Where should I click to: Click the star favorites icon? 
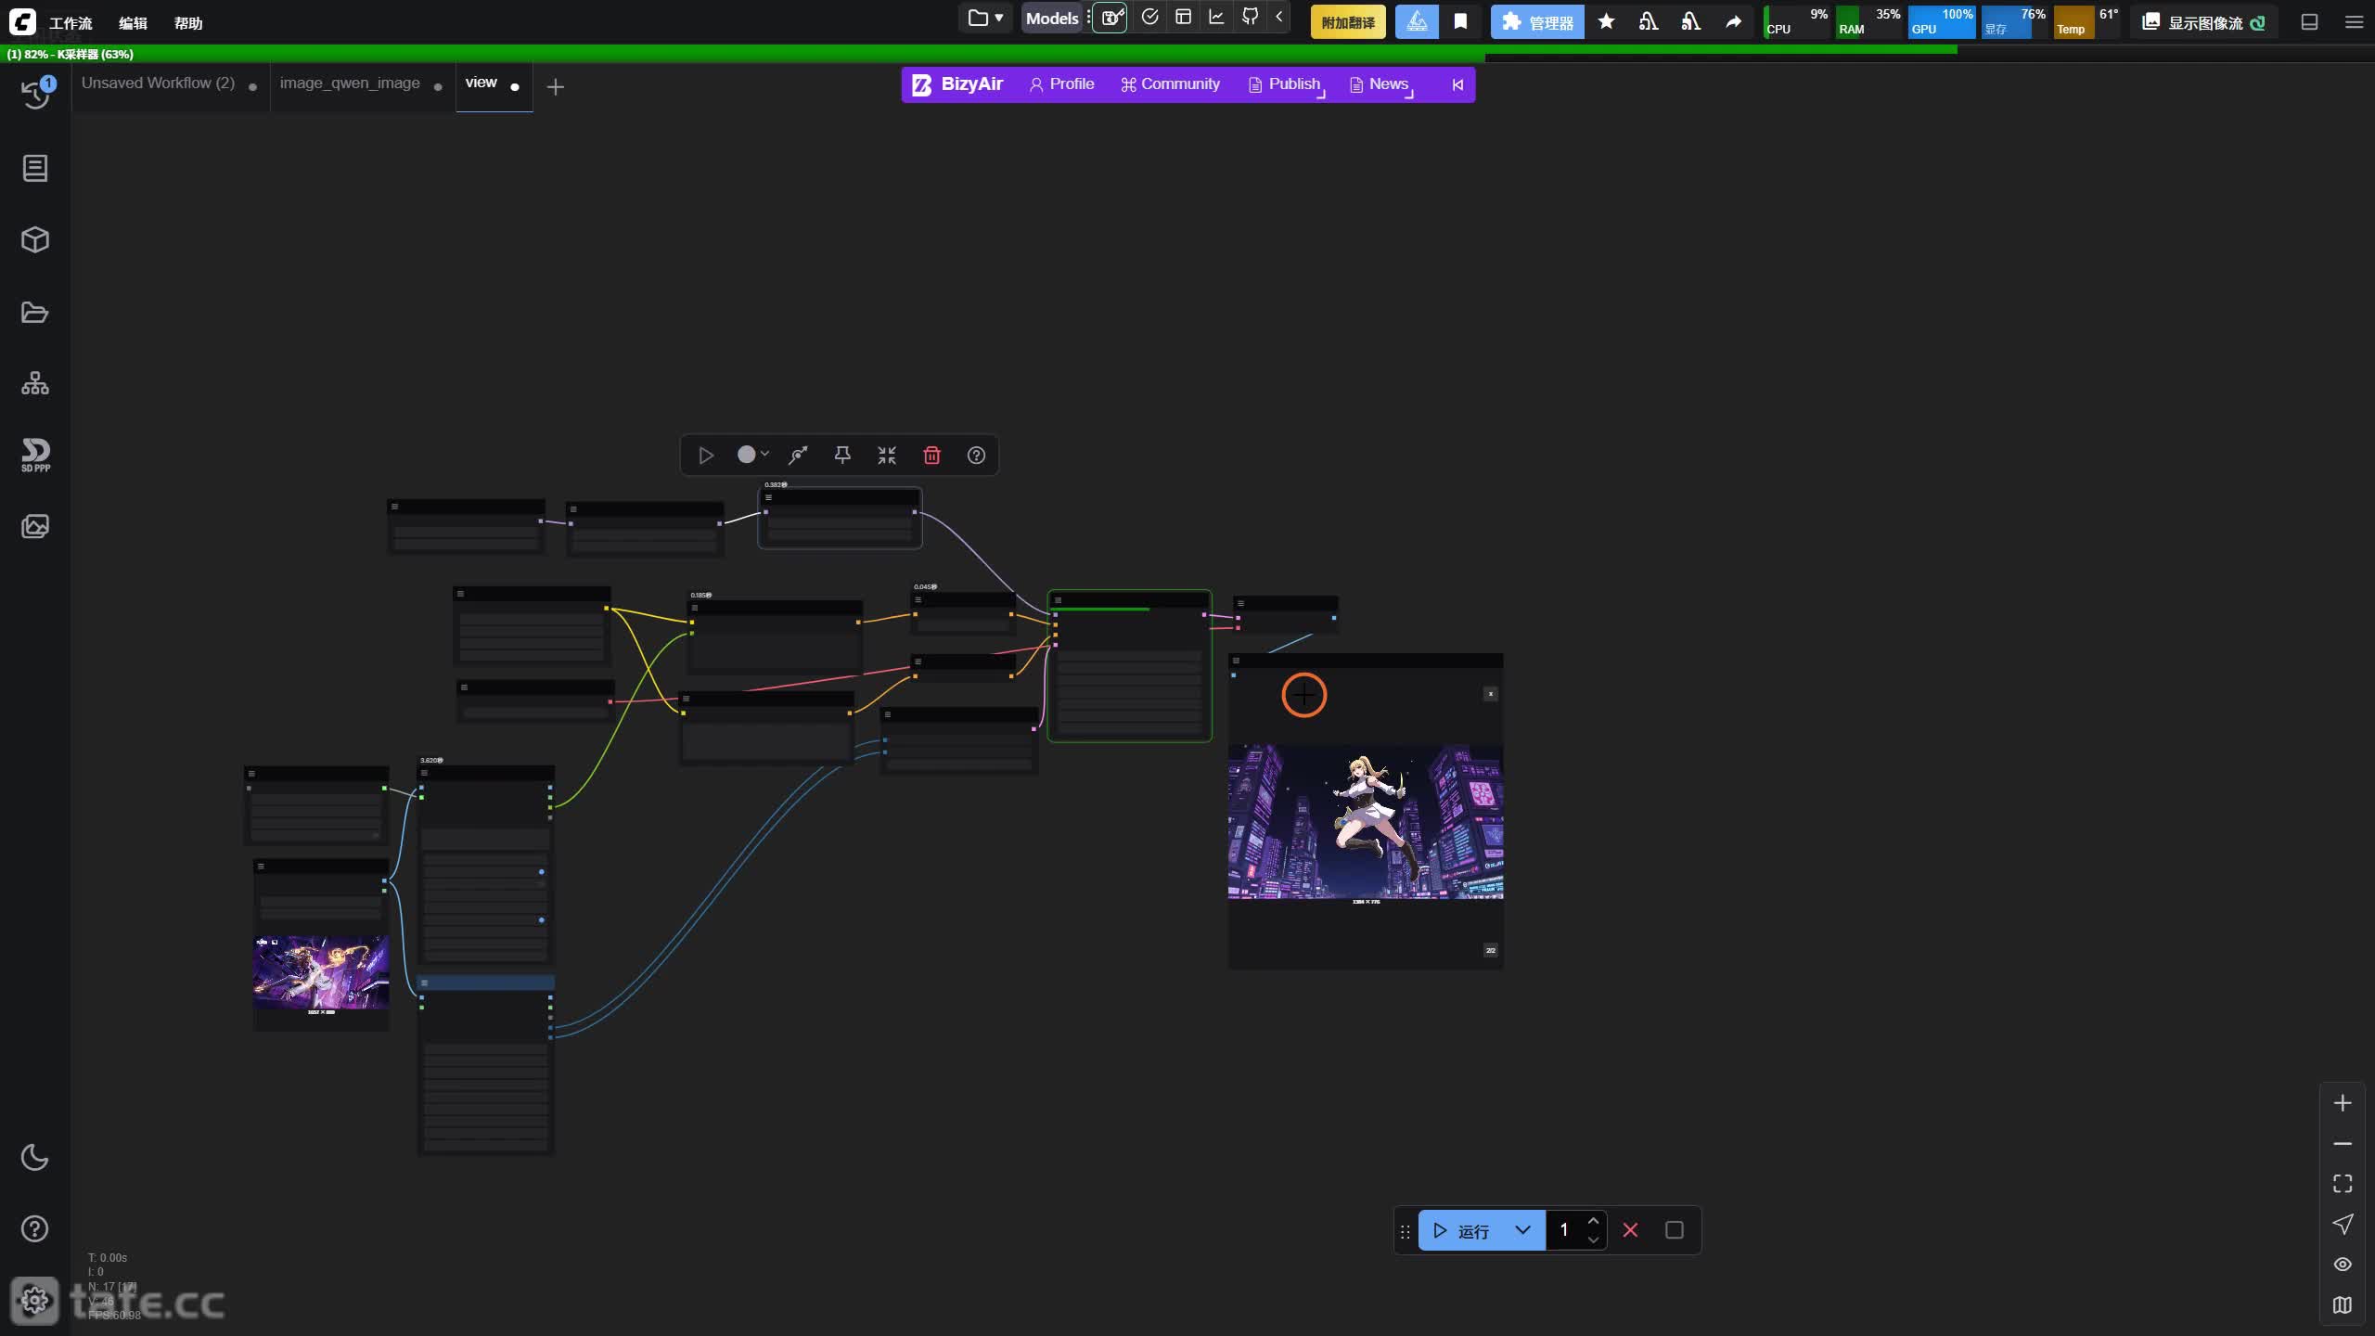[x=1607, y=22]
